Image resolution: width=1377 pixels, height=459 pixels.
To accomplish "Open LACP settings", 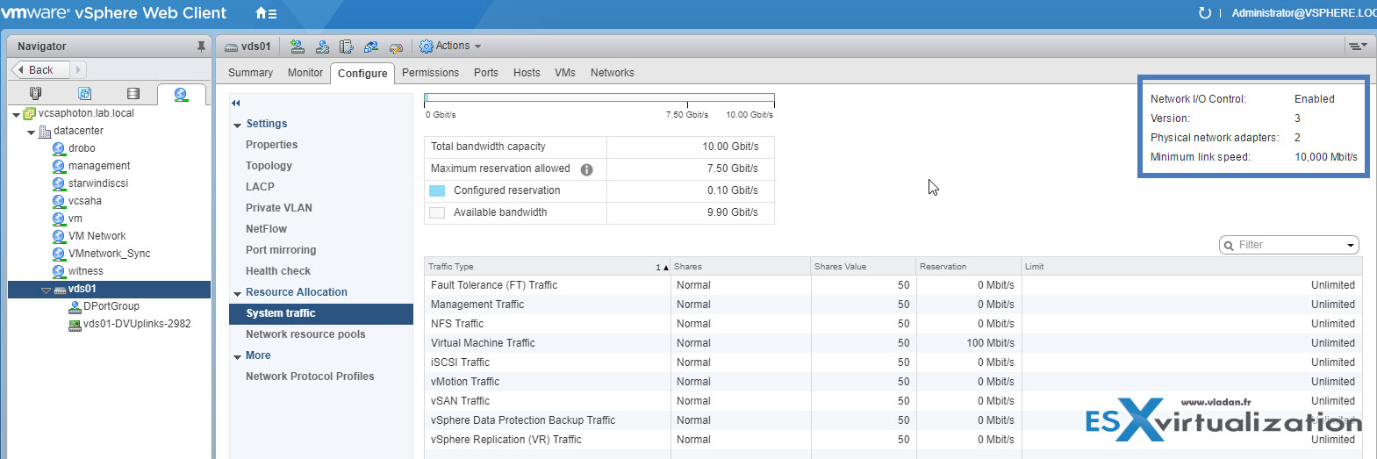I will [260, 187].
